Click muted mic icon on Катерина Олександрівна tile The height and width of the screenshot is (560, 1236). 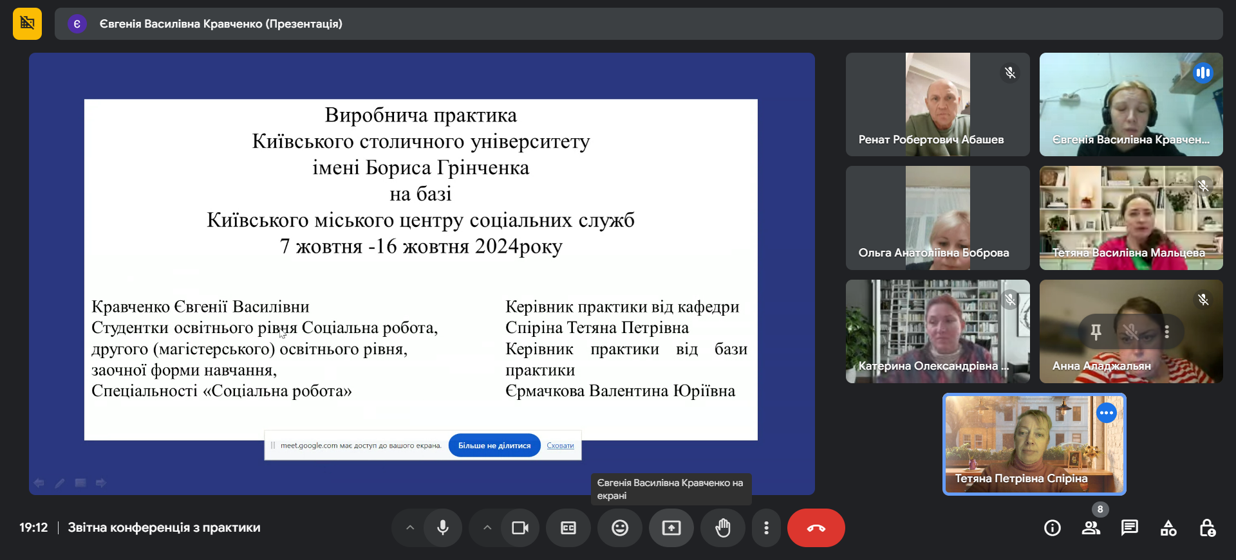pos(1010,300)
